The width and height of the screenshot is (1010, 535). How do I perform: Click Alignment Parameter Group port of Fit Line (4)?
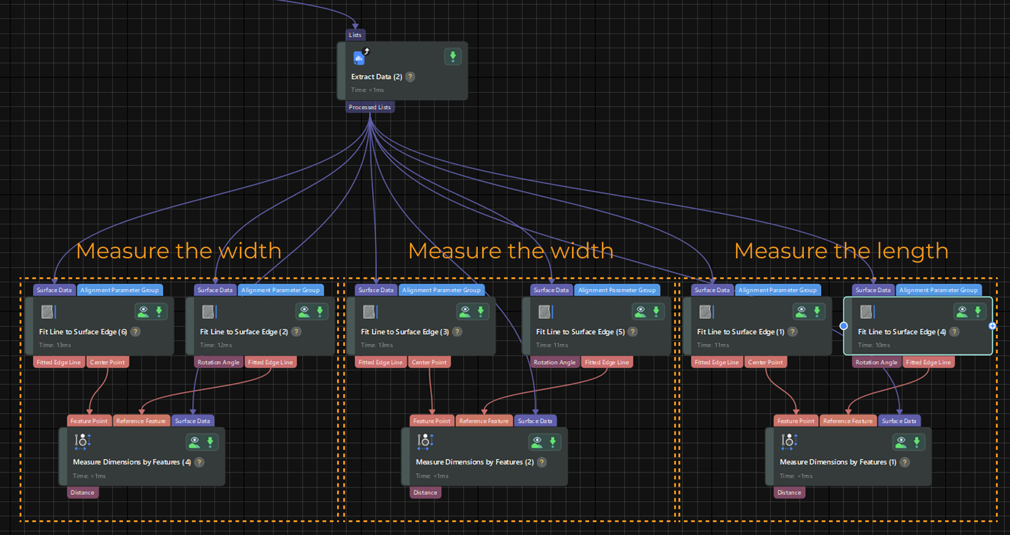pos(938,290)
